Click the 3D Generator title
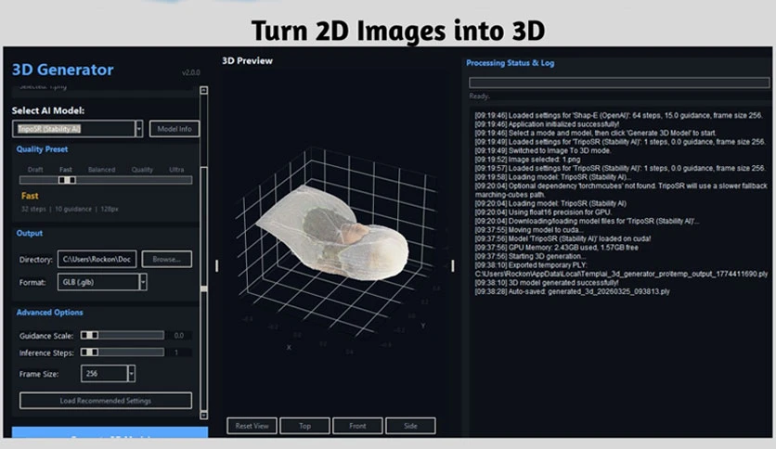Screen dimensions: 776x449 coord(63,70)
